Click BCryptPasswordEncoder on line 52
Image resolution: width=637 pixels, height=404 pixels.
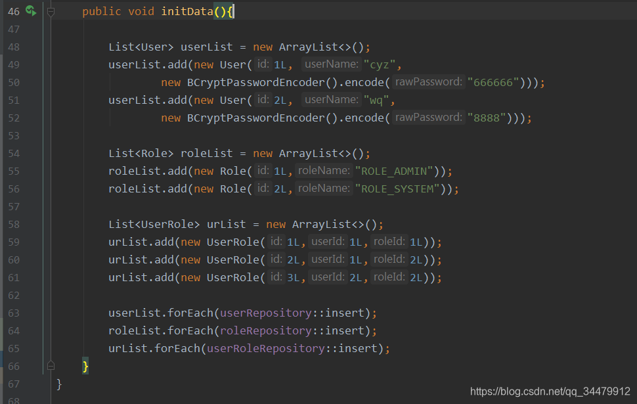click(256, 118)
